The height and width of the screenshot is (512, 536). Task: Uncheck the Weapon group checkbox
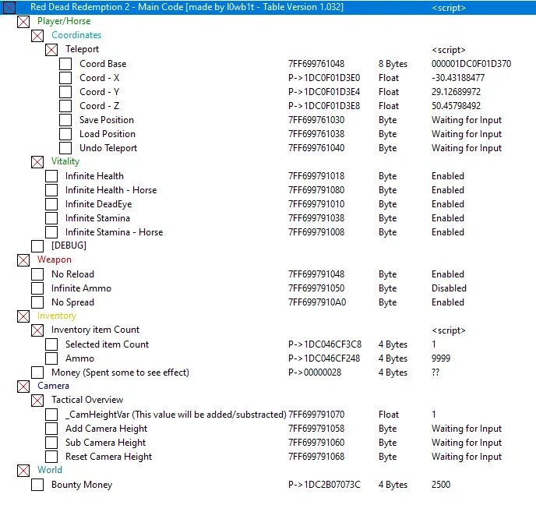point(23,260)
